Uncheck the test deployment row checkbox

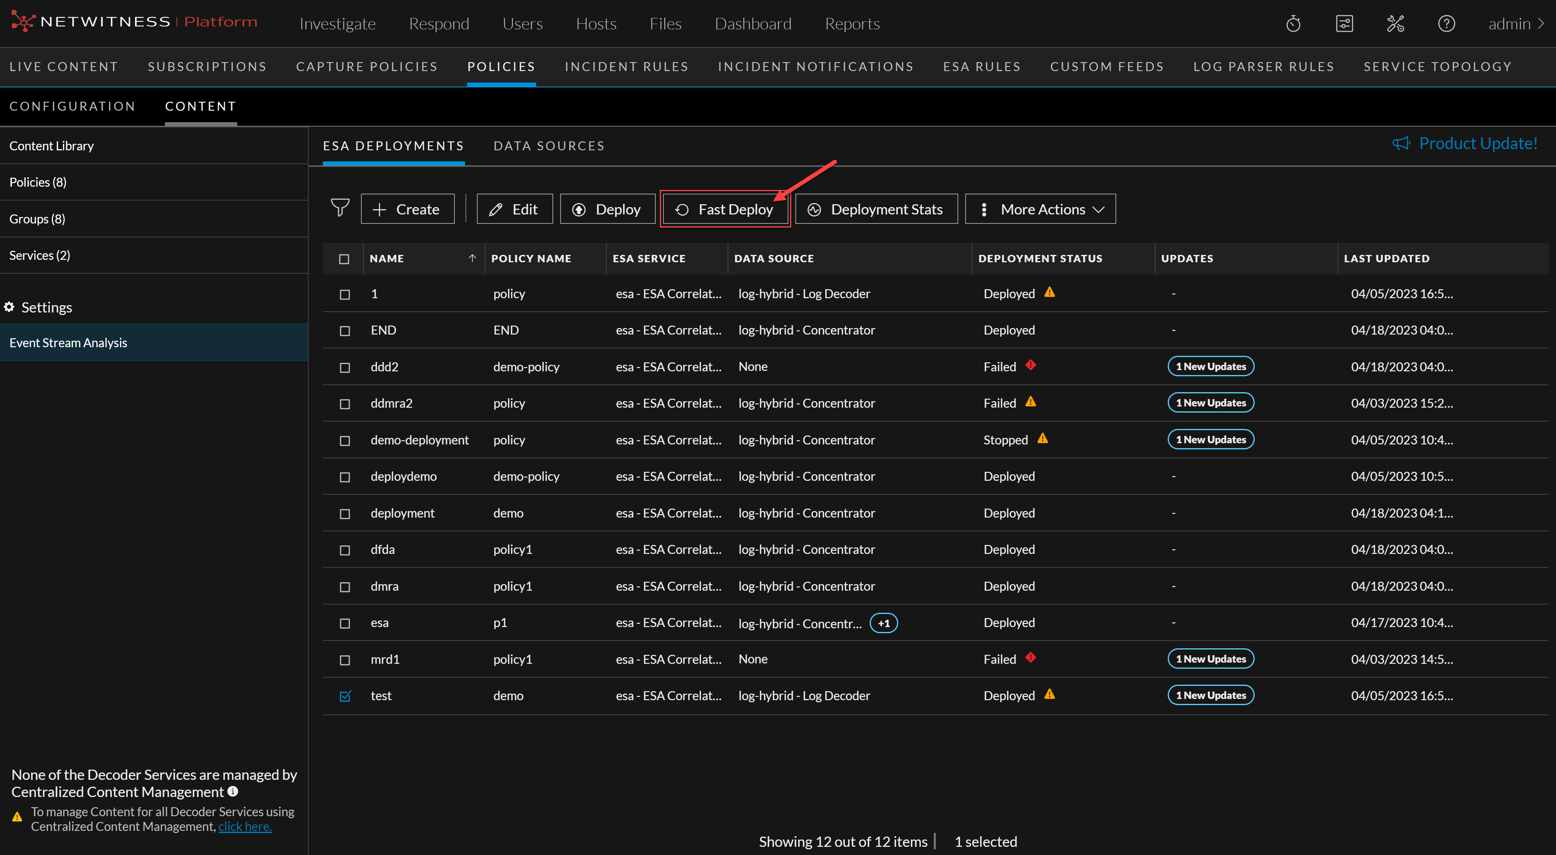tap(345, 696)
